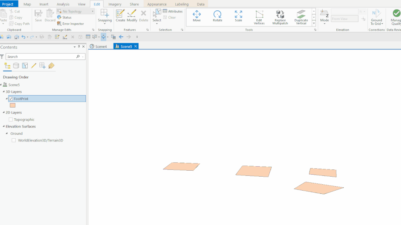
Task: Collapse the 2D Layers group
Action: click(4, 112)
